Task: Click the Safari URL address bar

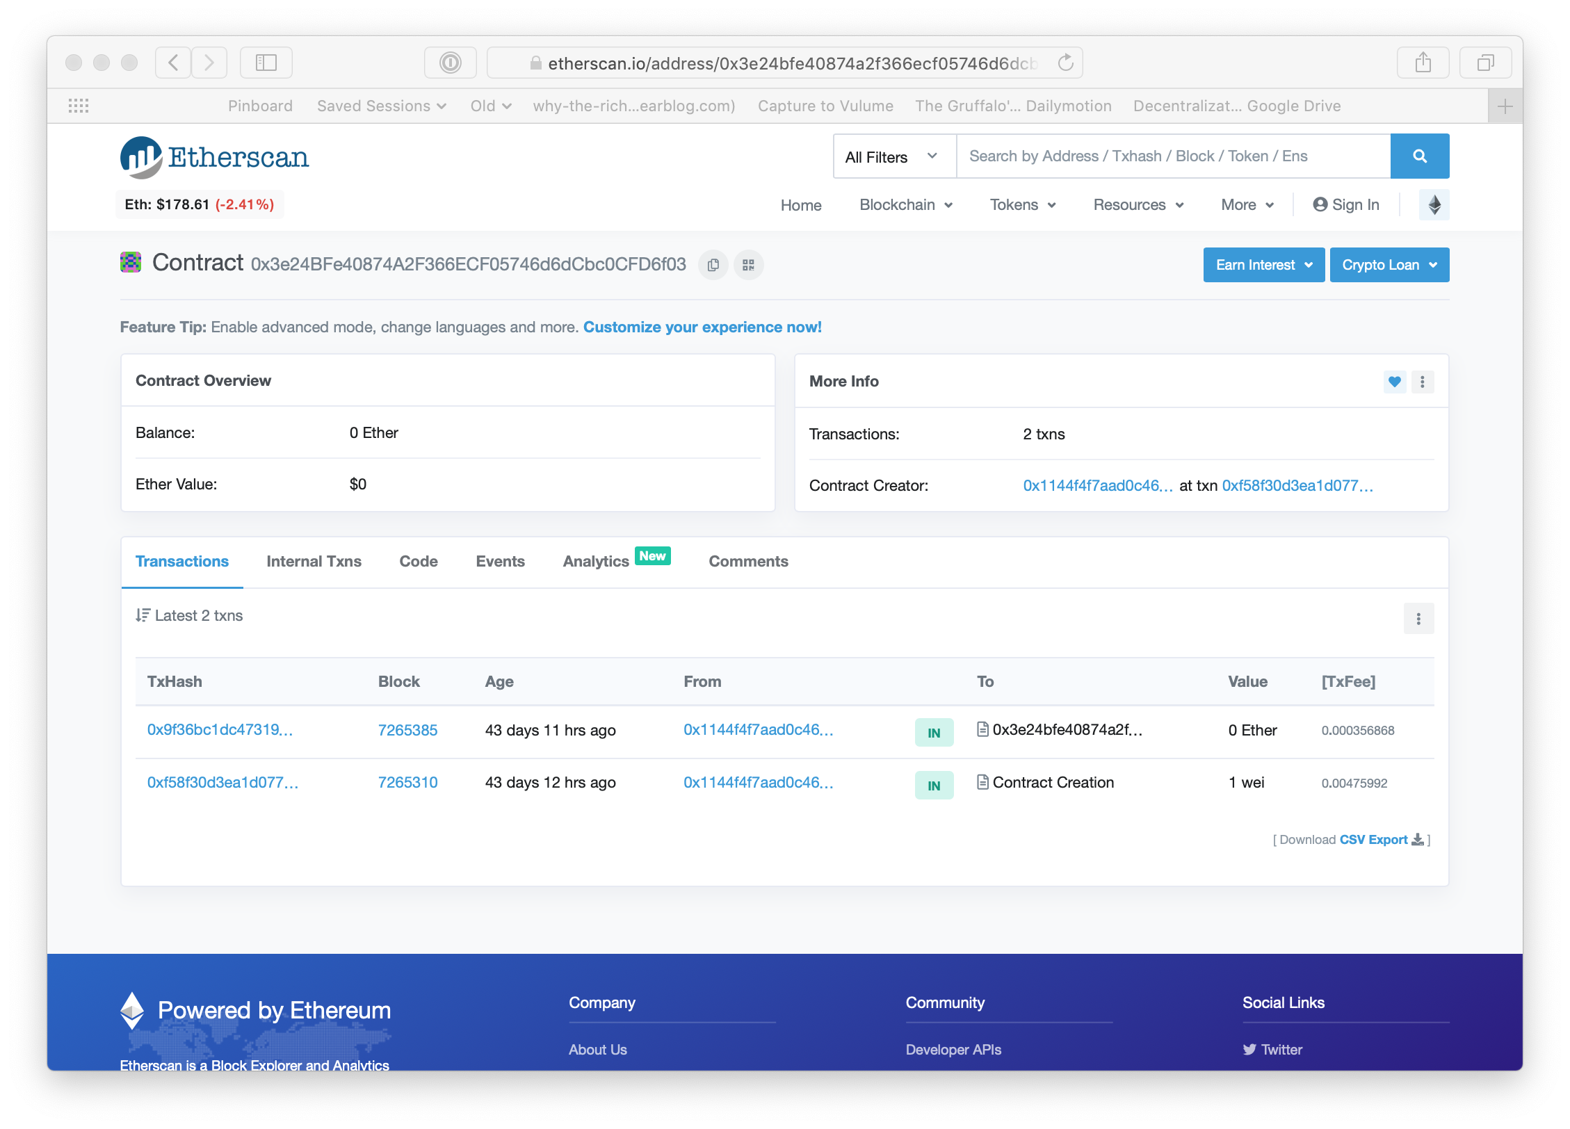Action: tap(784, 63)
